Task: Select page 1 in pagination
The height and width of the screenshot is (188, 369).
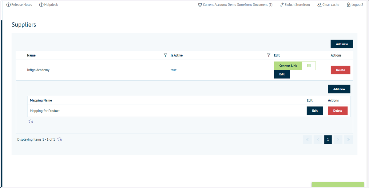Action: (x=328, y=139)
